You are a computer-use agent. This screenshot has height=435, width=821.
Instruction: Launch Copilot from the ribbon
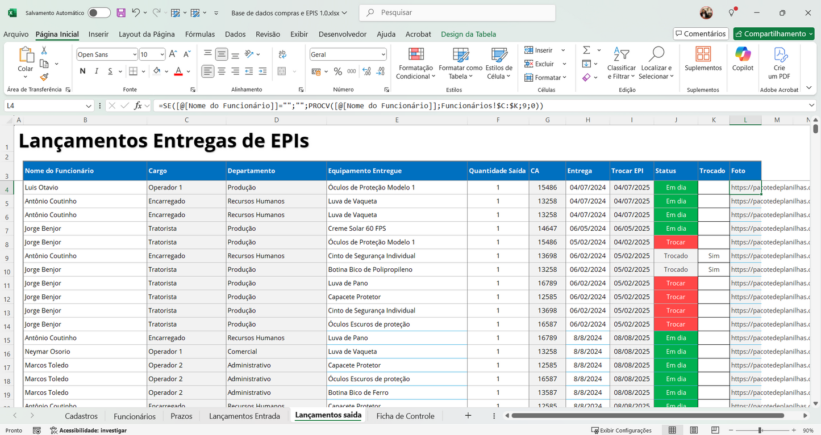[742, 62]
